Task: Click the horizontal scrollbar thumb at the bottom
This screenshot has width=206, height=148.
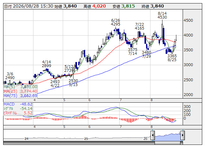Action: coord(168,143)
